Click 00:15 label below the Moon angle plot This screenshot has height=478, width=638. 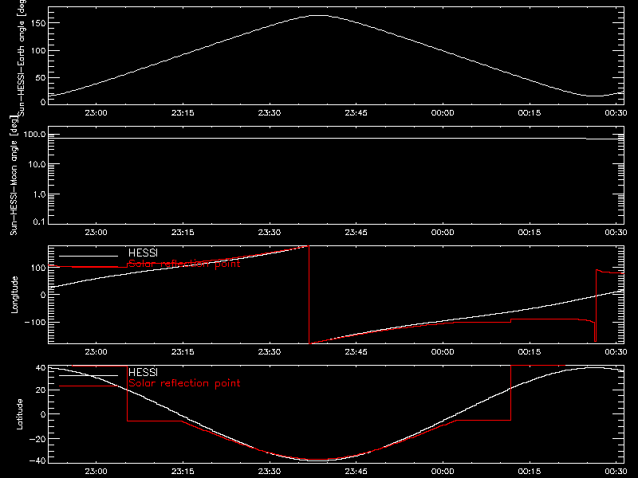point(530,233)
